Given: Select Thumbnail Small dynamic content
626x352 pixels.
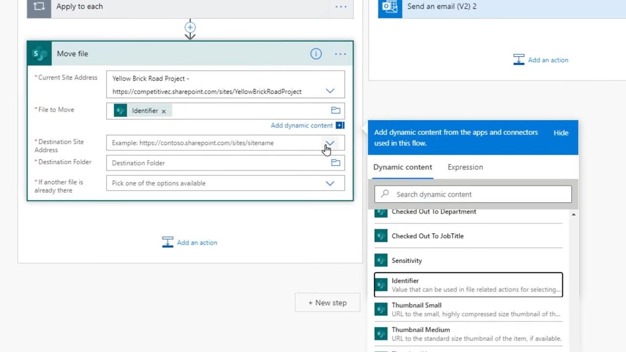Looking at the screenshot, I should click(469, 309).
